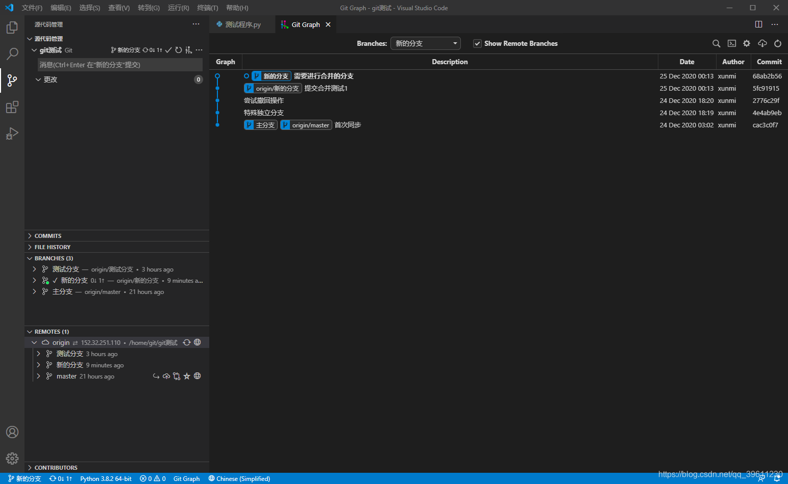Click the origin/新的分支 branch label
The height and width of the screenshot is (484, 788).
273,88
